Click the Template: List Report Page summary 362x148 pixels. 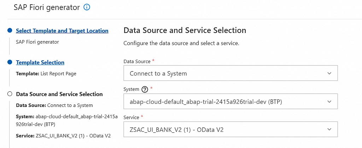[46, 74]
